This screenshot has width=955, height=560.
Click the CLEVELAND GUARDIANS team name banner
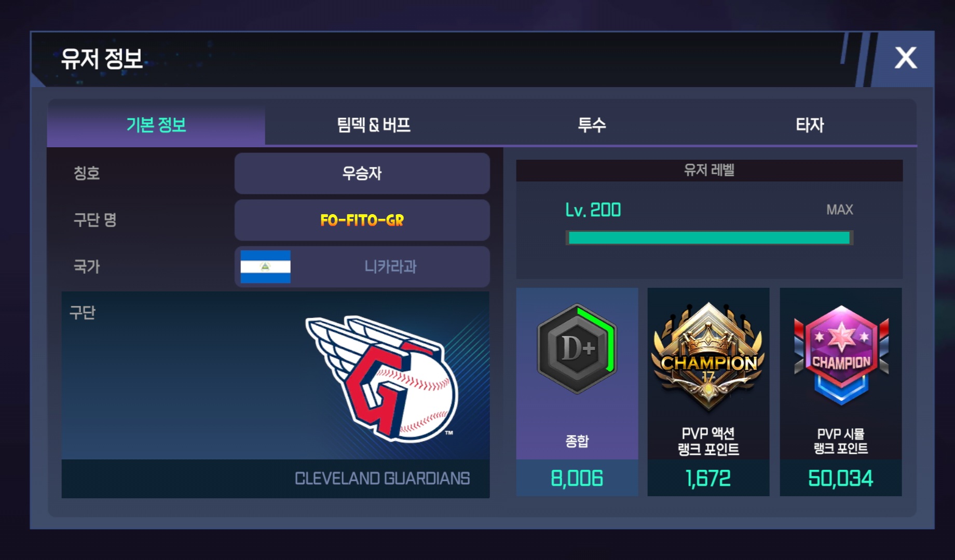coord(276,479)
